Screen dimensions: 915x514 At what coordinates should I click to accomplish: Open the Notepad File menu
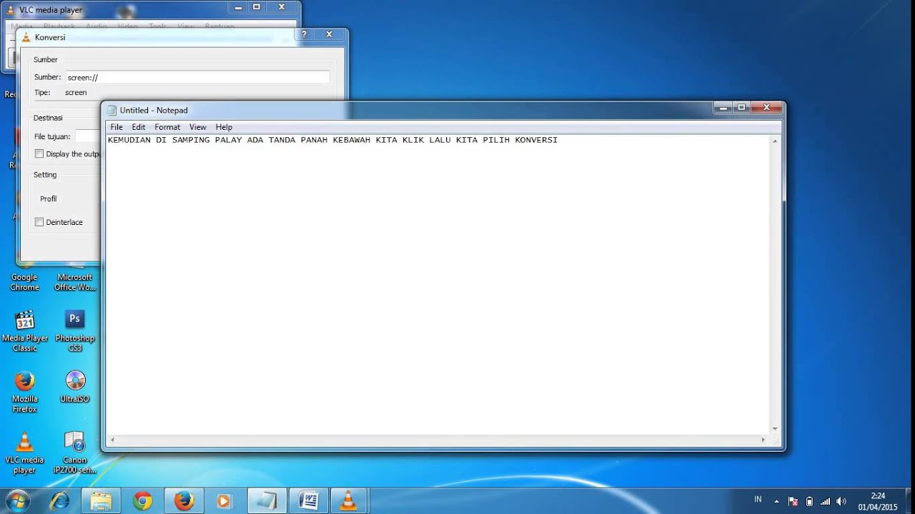[x=116, y=127]
